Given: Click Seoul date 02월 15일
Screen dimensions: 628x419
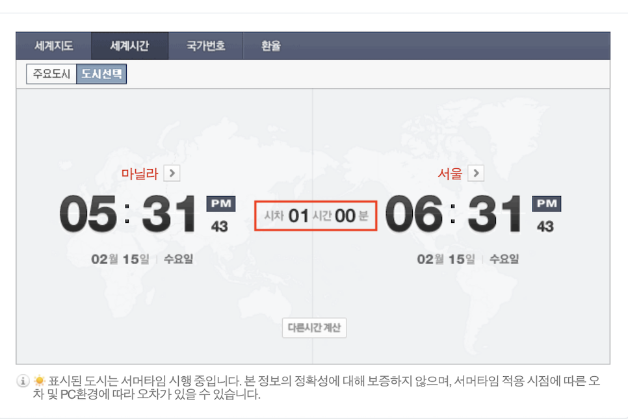Looking at the screenshot, I should (446, 259).
